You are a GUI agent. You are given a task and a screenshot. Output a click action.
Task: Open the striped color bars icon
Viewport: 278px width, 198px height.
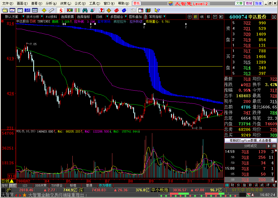pyautogui.click(x=77, y=10)
